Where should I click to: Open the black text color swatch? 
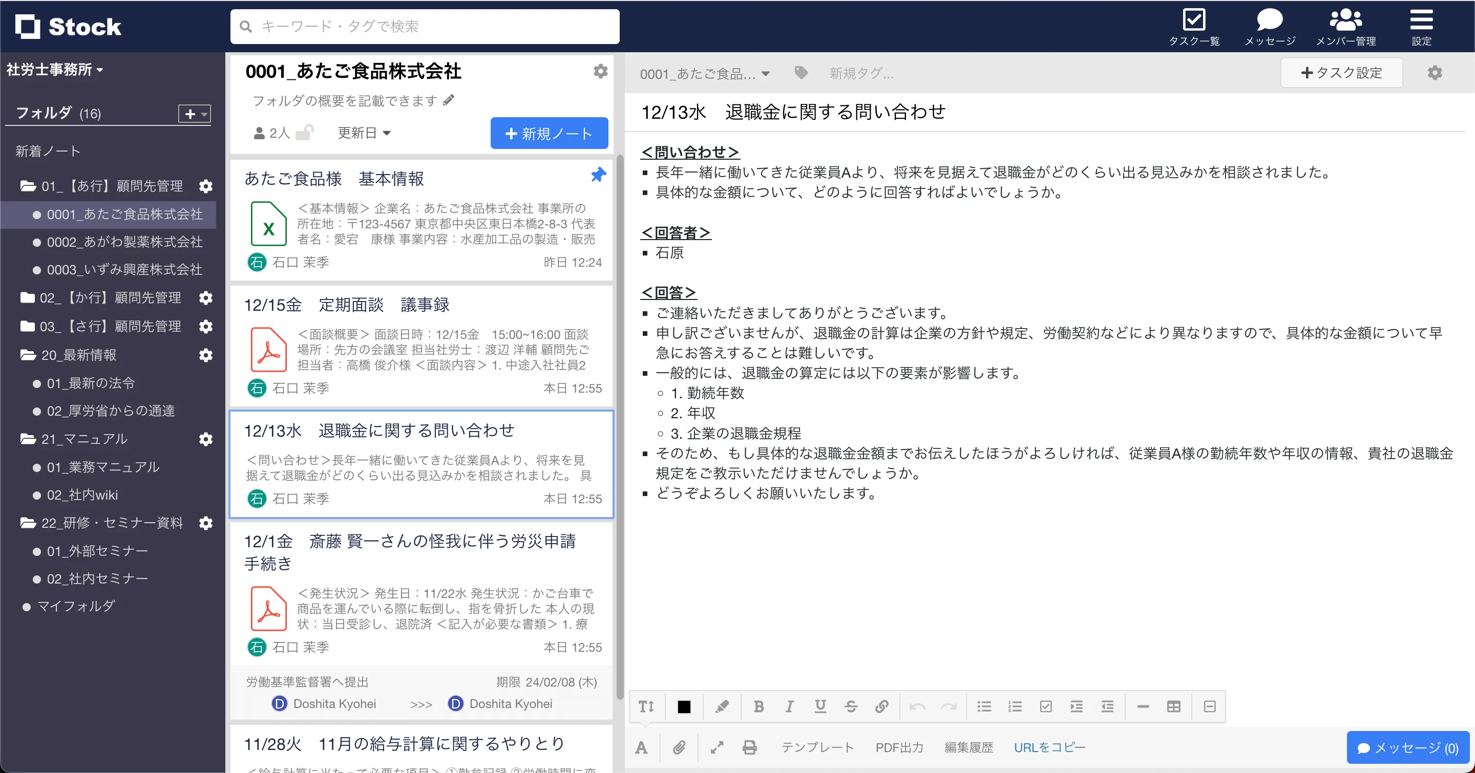pyautogui.click(x=684, y=706)
